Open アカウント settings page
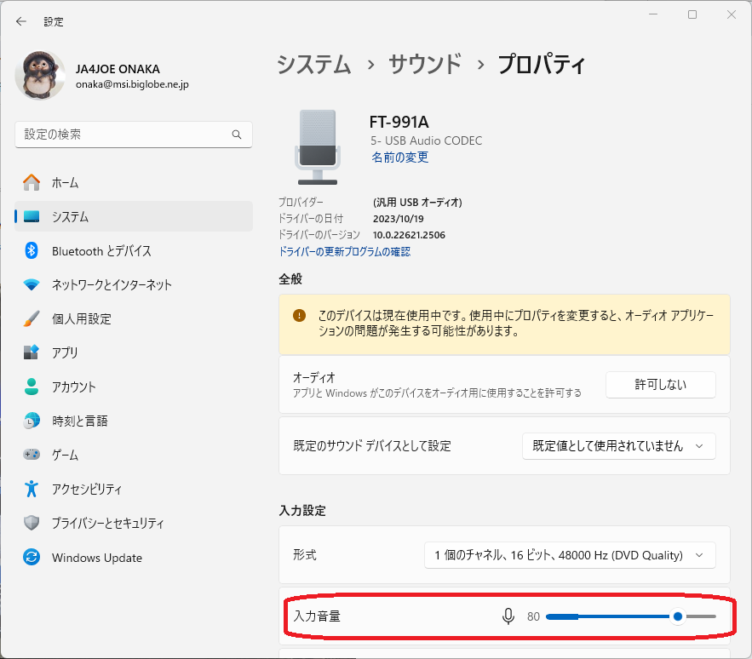This screenshot has width=752, height=659. 134,387
